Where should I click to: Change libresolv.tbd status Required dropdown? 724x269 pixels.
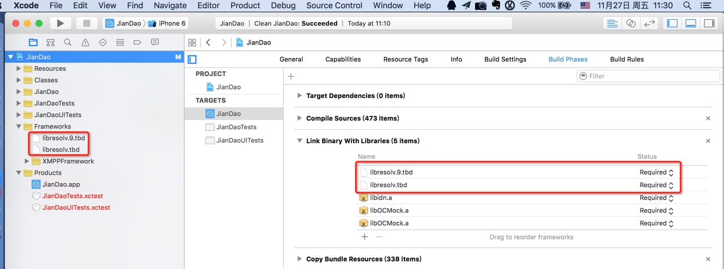pos(657,185)
